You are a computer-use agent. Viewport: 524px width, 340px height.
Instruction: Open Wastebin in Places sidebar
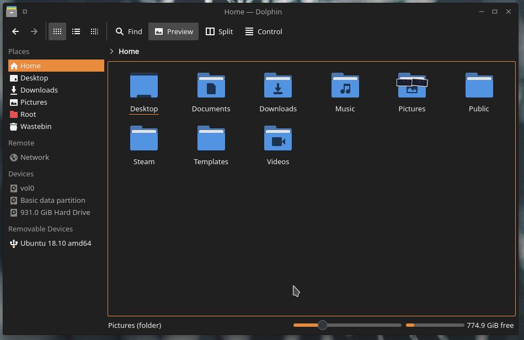click(56, 126)
